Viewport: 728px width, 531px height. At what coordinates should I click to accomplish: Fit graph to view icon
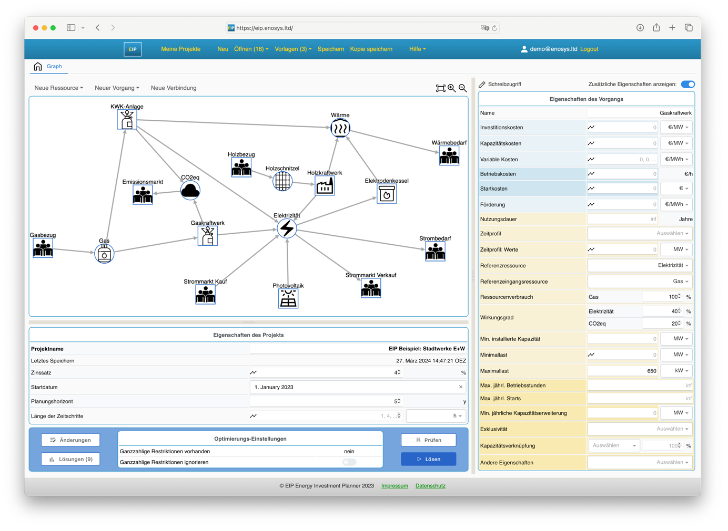tap(440, 88)
